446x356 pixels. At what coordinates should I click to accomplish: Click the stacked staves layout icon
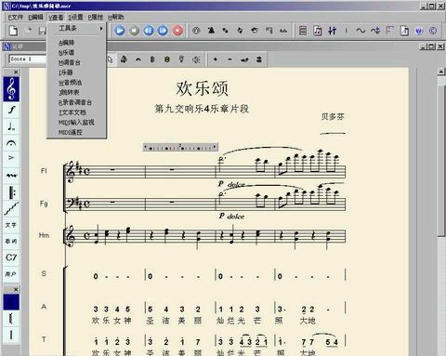303,31
